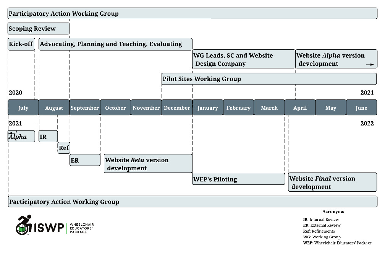385x254 pixels.
Task: Click the Ref: Refinements legend entry
Action: point(319,231)
